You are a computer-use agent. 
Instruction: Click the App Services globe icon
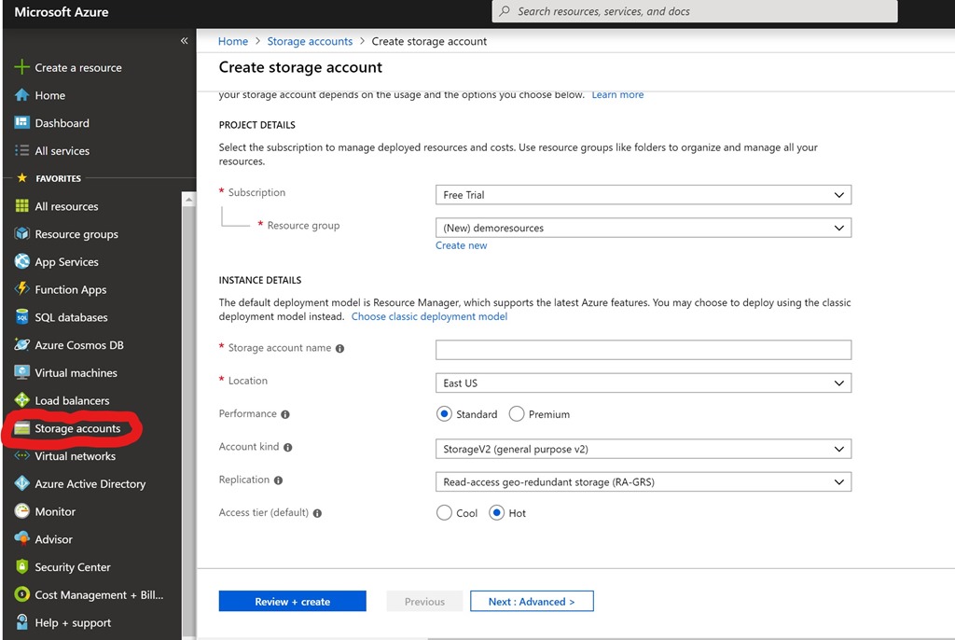coord(22,261)
